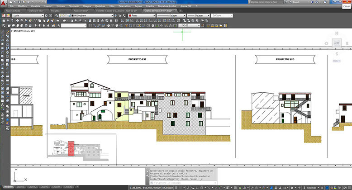
Task: Open the Quotatura menu
Action: (101, 6)
